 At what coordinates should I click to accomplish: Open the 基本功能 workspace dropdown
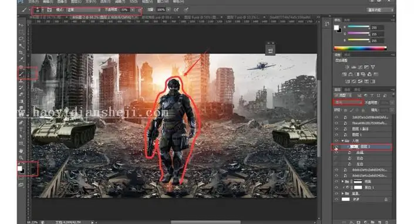pyautogui.click(x=380, y=10)
